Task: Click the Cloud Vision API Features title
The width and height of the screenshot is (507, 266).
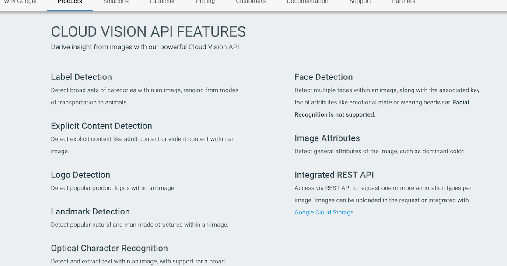Action: [148, 31]
